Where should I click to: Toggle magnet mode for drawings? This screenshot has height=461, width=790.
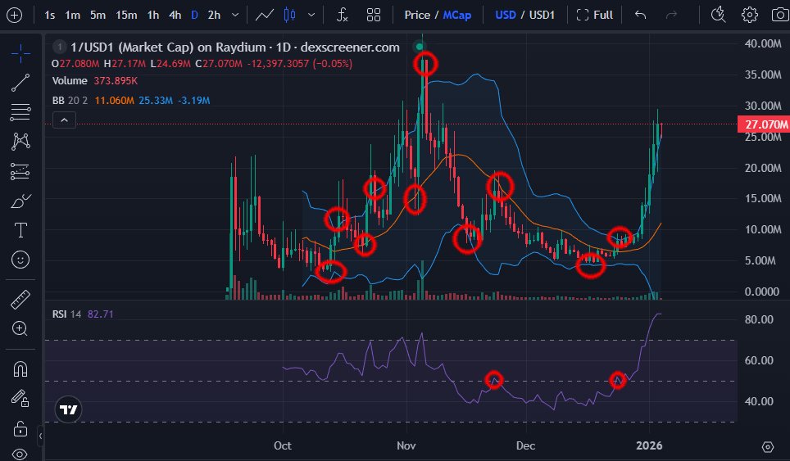(x=20, y=369)
